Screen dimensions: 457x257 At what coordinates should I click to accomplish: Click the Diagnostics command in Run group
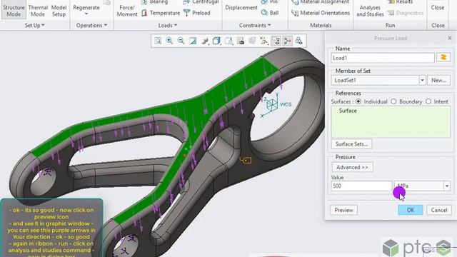406,13
